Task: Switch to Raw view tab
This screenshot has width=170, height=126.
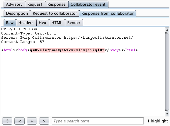Action: (x=10, y=22)
